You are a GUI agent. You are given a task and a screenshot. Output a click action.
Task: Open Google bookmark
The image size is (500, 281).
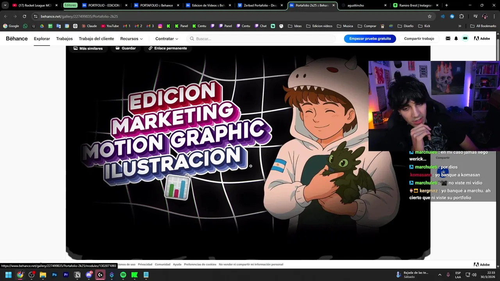pos(11,26)
